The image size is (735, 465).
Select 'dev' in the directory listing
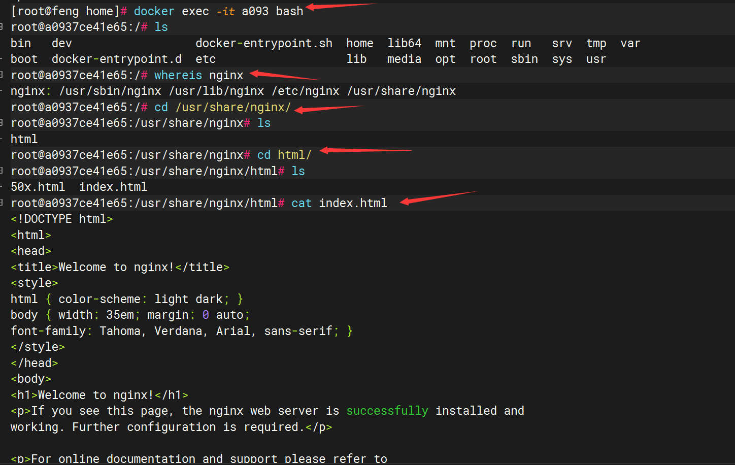pos(62,43)
